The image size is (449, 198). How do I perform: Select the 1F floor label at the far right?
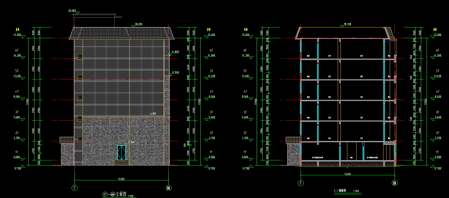(x=438, y=152)
